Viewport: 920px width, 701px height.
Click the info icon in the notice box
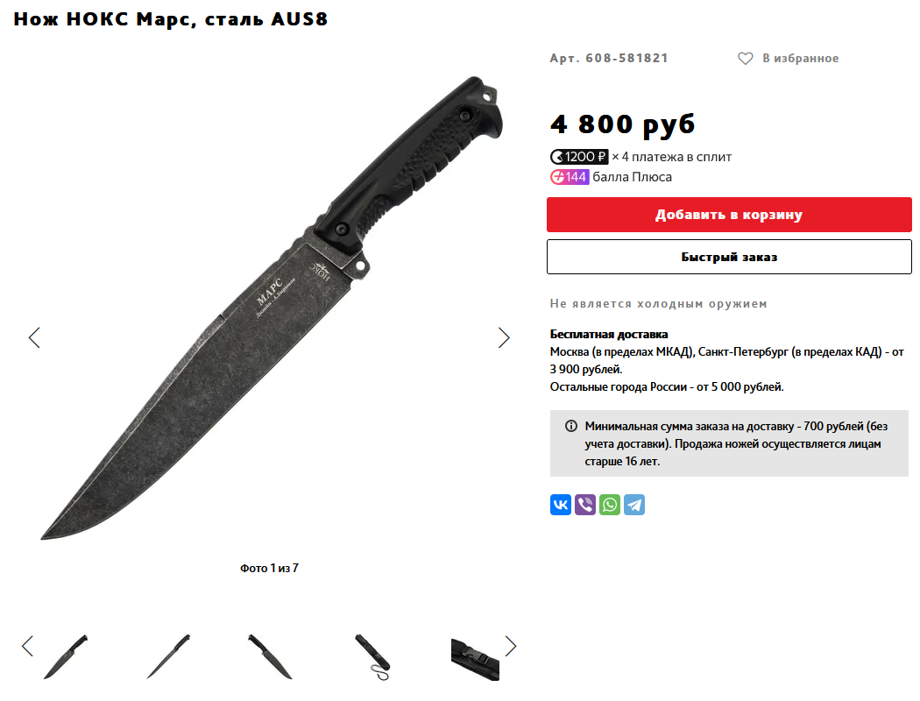point(570,426)
